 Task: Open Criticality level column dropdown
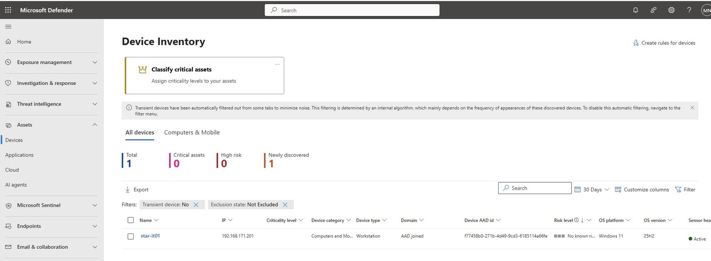coord(301,220)
